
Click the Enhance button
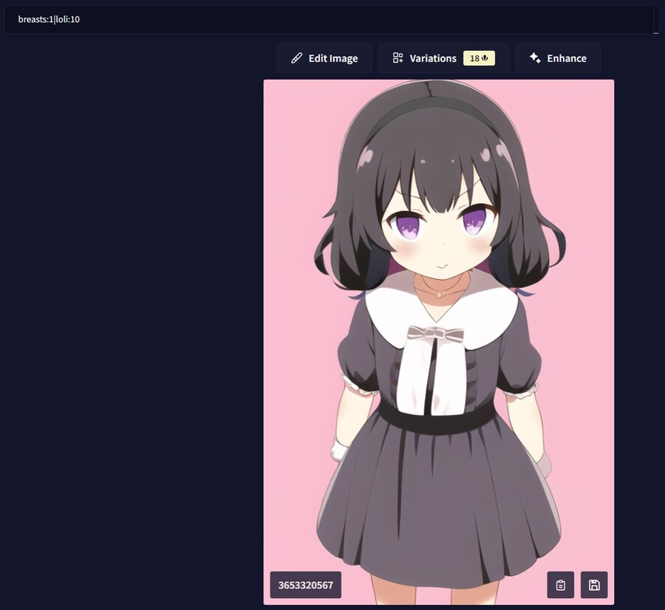coord(558,58)
